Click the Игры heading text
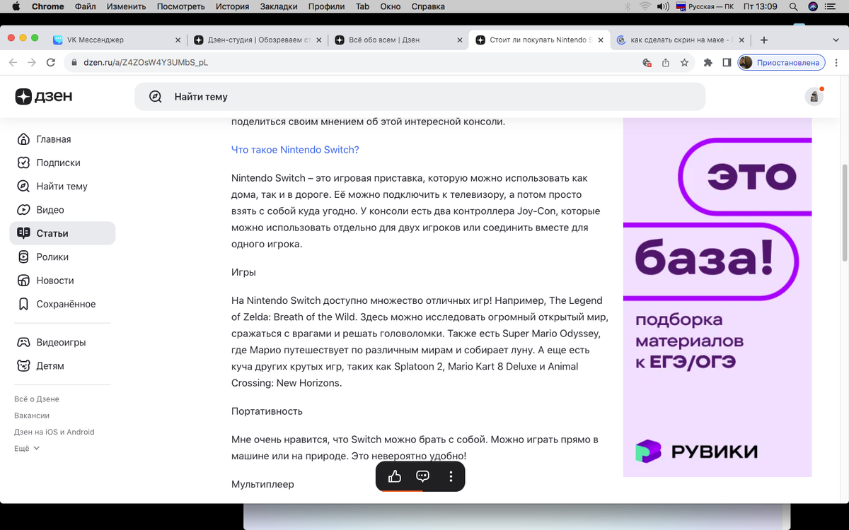The width and height of the screenshot is (849, 530). pos(243,272)
